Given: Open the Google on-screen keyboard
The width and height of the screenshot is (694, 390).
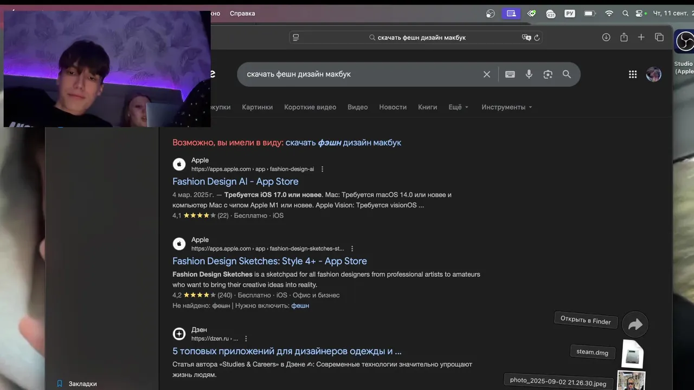Looking at the screenshot, I should [510, 74].
